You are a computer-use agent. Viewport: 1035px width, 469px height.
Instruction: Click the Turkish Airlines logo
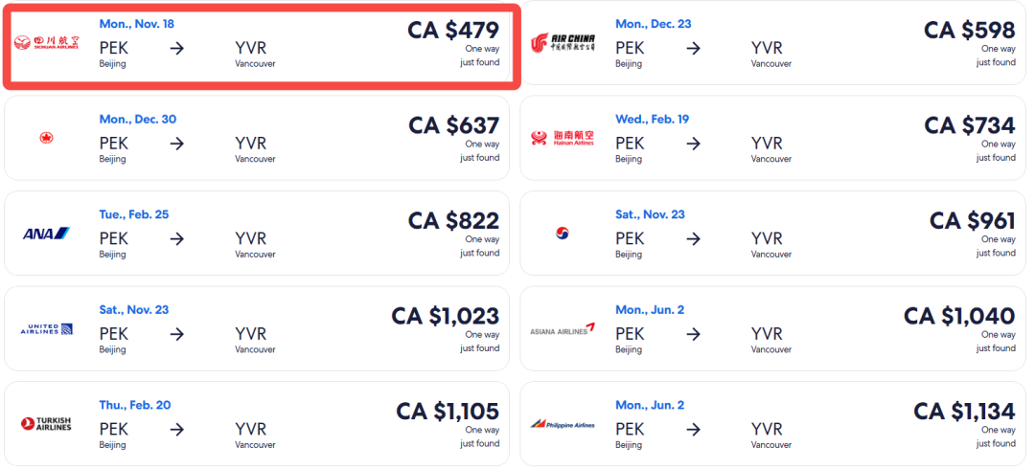(x=46, y=423)
